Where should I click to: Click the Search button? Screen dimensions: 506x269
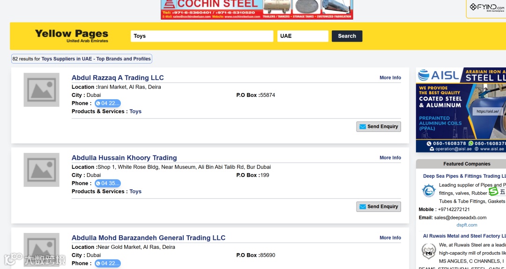coord(347,36)
